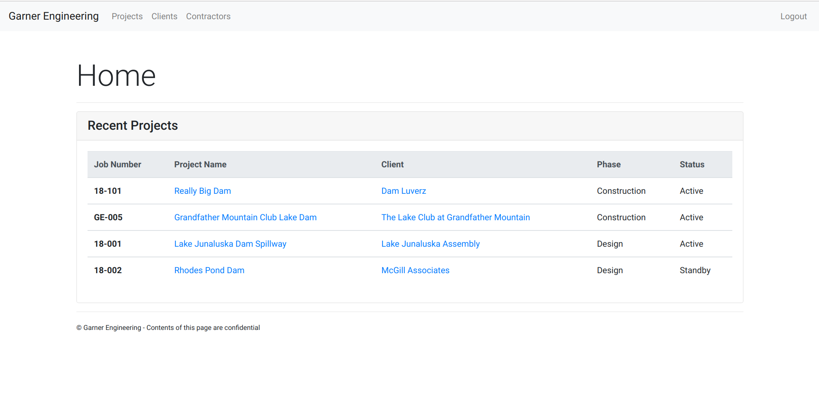
Task: Click Design phase in the 18-001 row
Action: tap(610, 244)
